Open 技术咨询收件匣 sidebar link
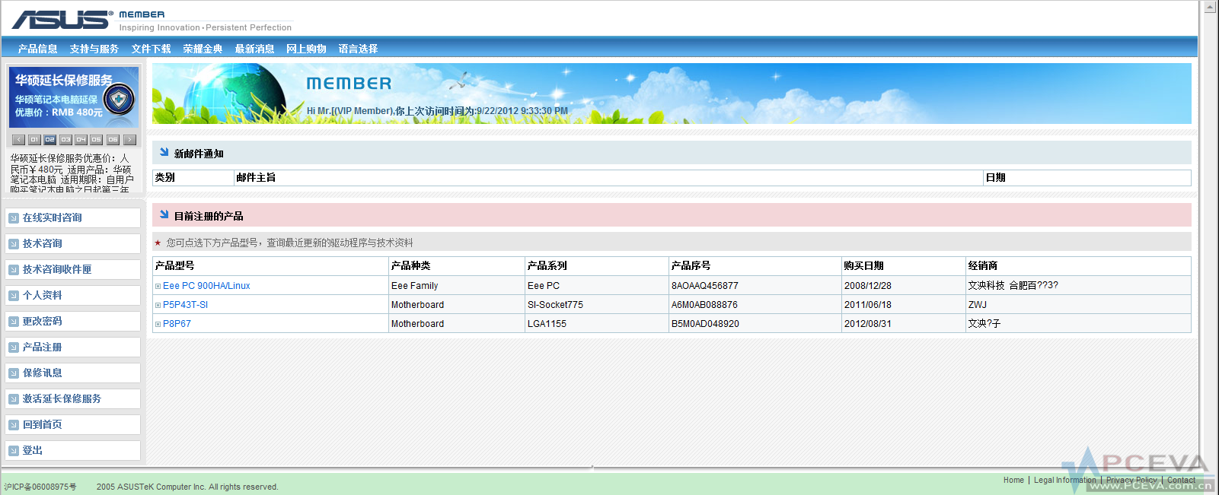 (x=57, y=269)
